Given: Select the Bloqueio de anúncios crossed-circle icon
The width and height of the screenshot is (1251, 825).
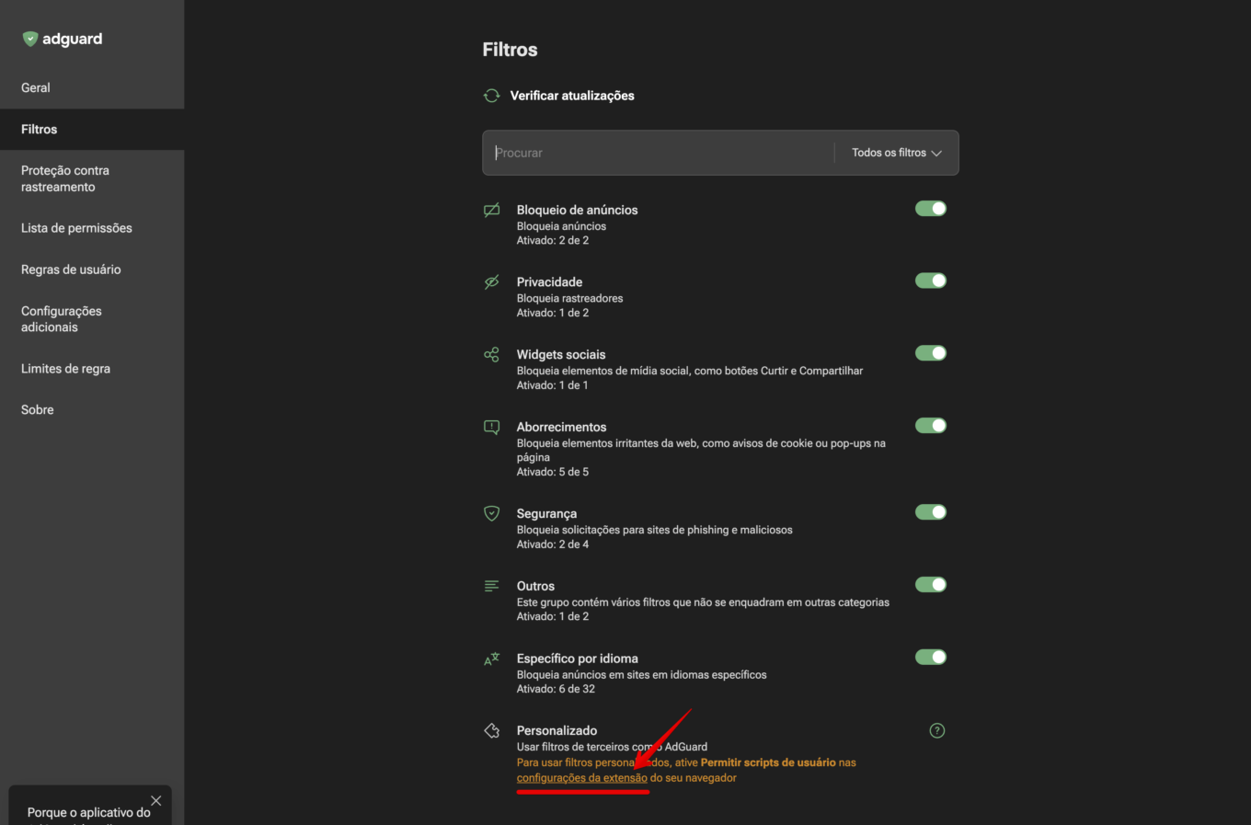Looking at the screenshot, I should (x=491, y=209).
